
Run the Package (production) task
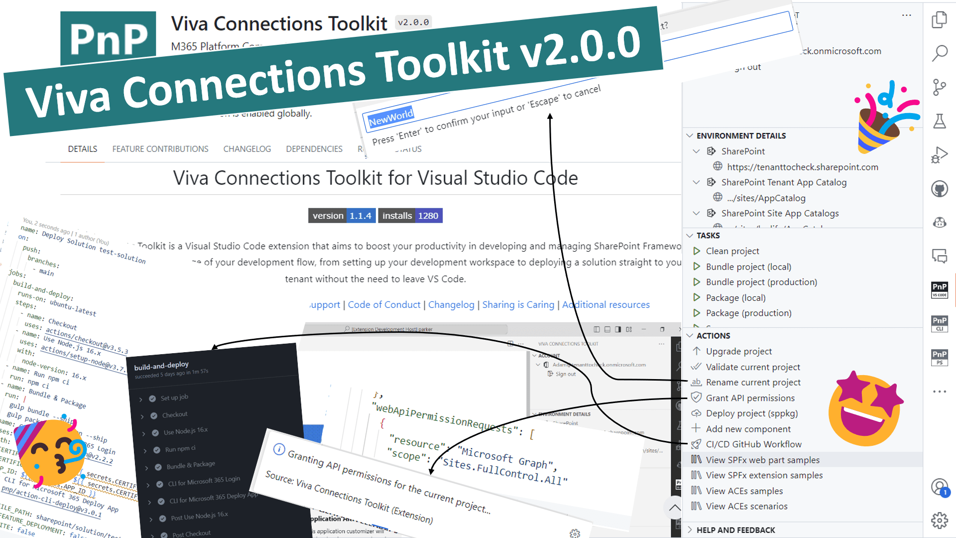click(748, 313)
